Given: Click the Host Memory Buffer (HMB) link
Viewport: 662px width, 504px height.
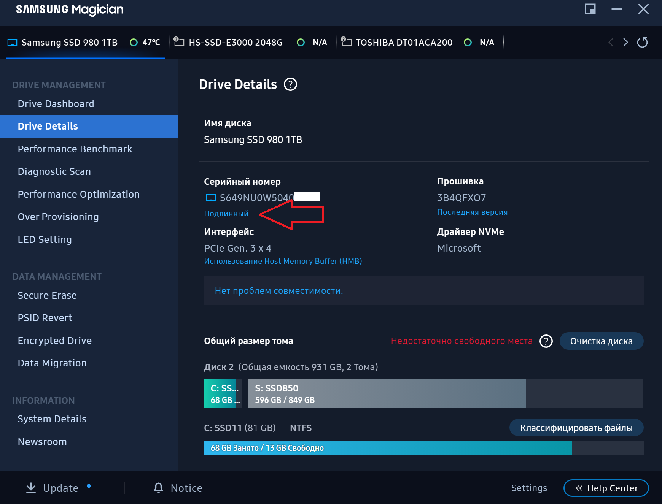Looking at the screenshot, I should click(x=283, y=261).
